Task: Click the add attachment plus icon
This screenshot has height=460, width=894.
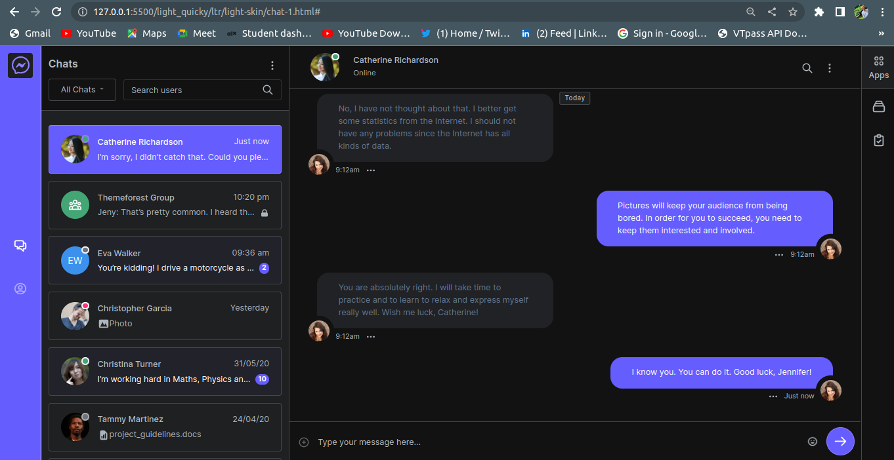Action: (304, 442)
